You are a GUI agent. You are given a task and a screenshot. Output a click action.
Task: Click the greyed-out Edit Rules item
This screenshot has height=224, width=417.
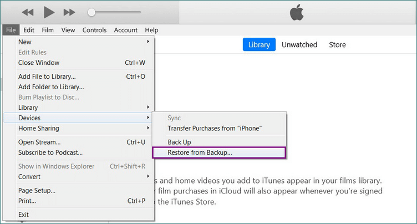(x=78, y=53)
